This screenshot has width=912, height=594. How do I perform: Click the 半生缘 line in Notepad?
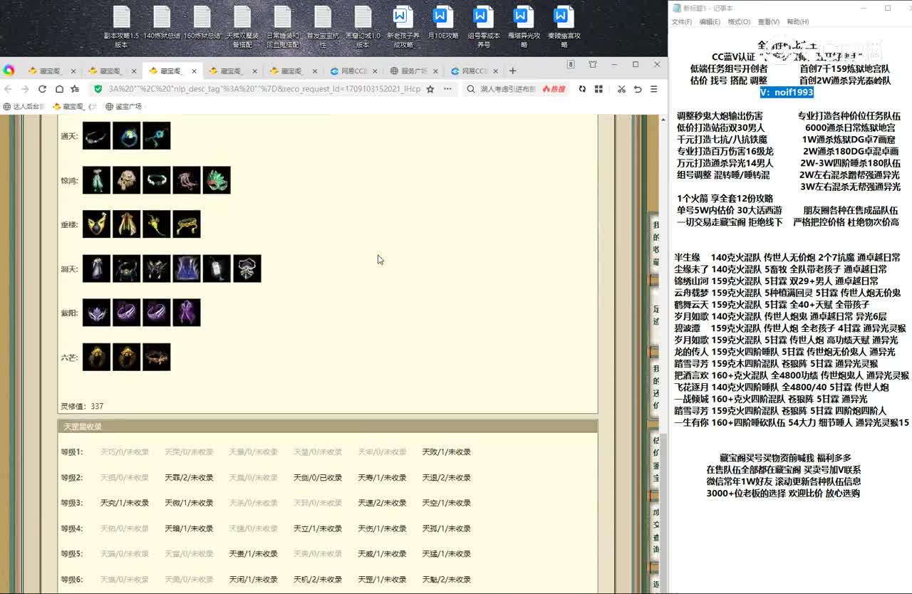tap(787, 258)
